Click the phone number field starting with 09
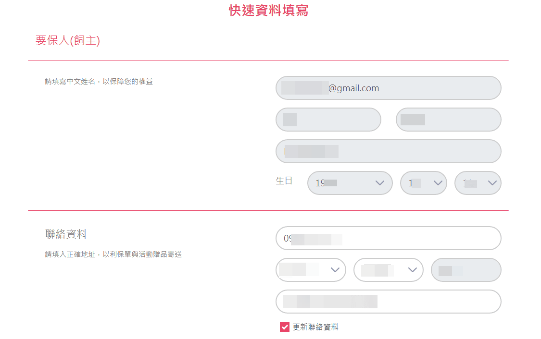This screenshot has height=339, width=541. 388,238
